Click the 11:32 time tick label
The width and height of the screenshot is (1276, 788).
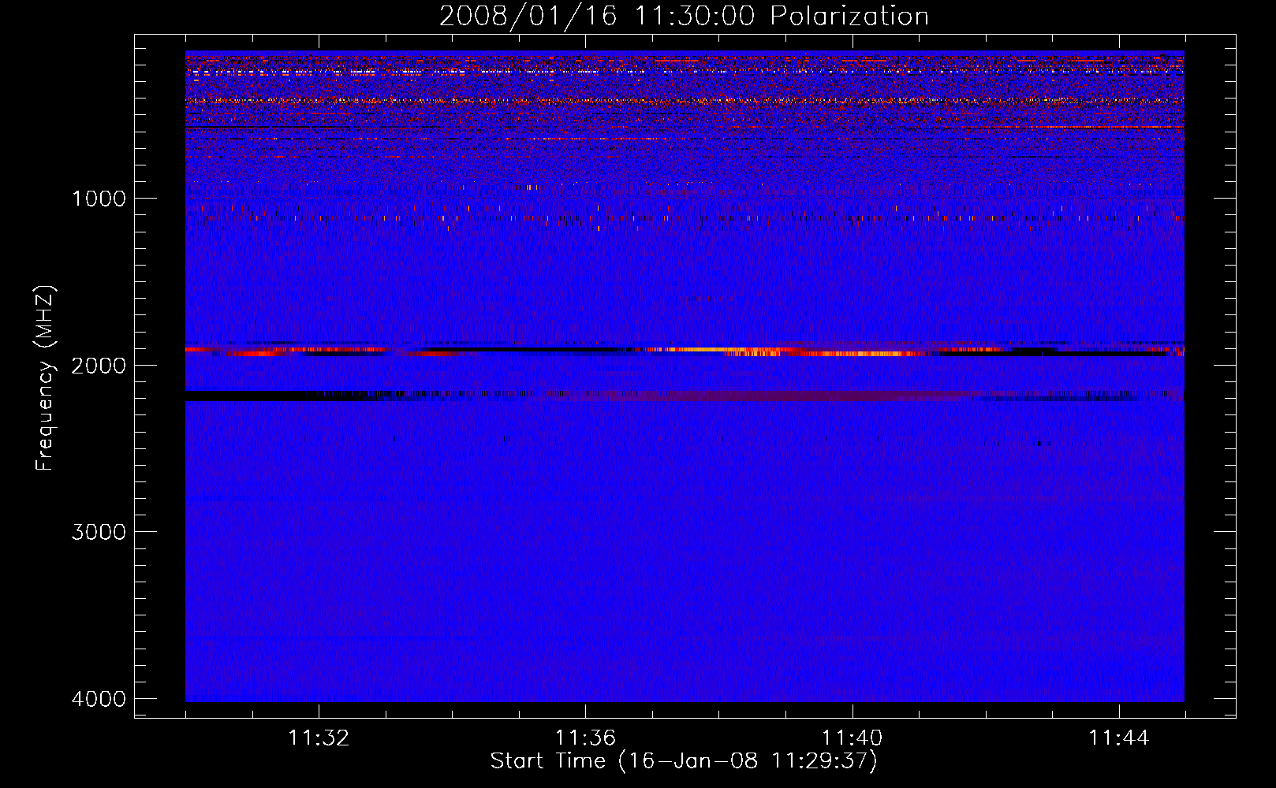[319, 738]
